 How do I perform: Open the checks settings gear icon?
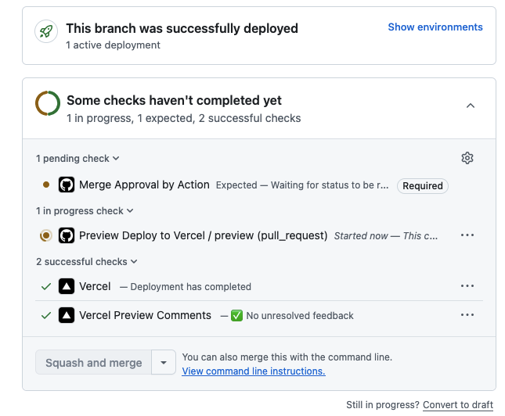(x=467, y=158)
